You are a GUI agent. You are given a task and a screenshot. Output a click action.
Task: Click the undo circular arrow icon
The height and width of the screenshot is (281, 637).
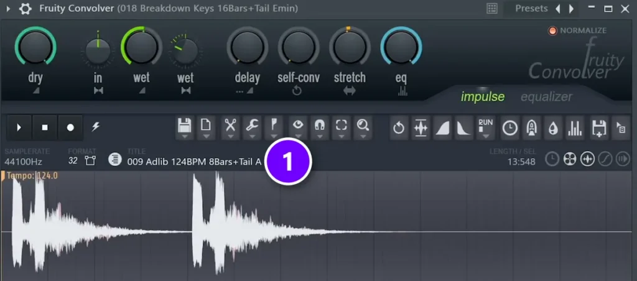pos(399,128)
